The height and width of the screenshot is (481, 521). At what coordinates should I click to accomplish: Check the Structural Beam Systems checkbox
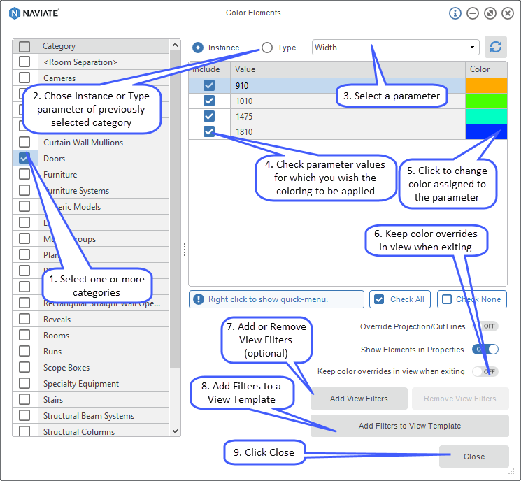[x=24, y=415]
